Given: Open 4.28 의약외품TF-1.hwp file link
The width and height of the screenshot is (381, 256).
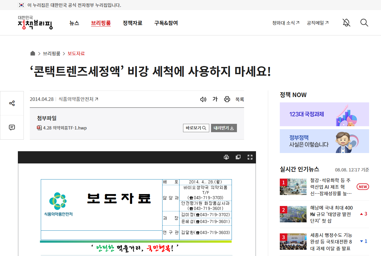Looking at the screenshot, I should 65,128.
